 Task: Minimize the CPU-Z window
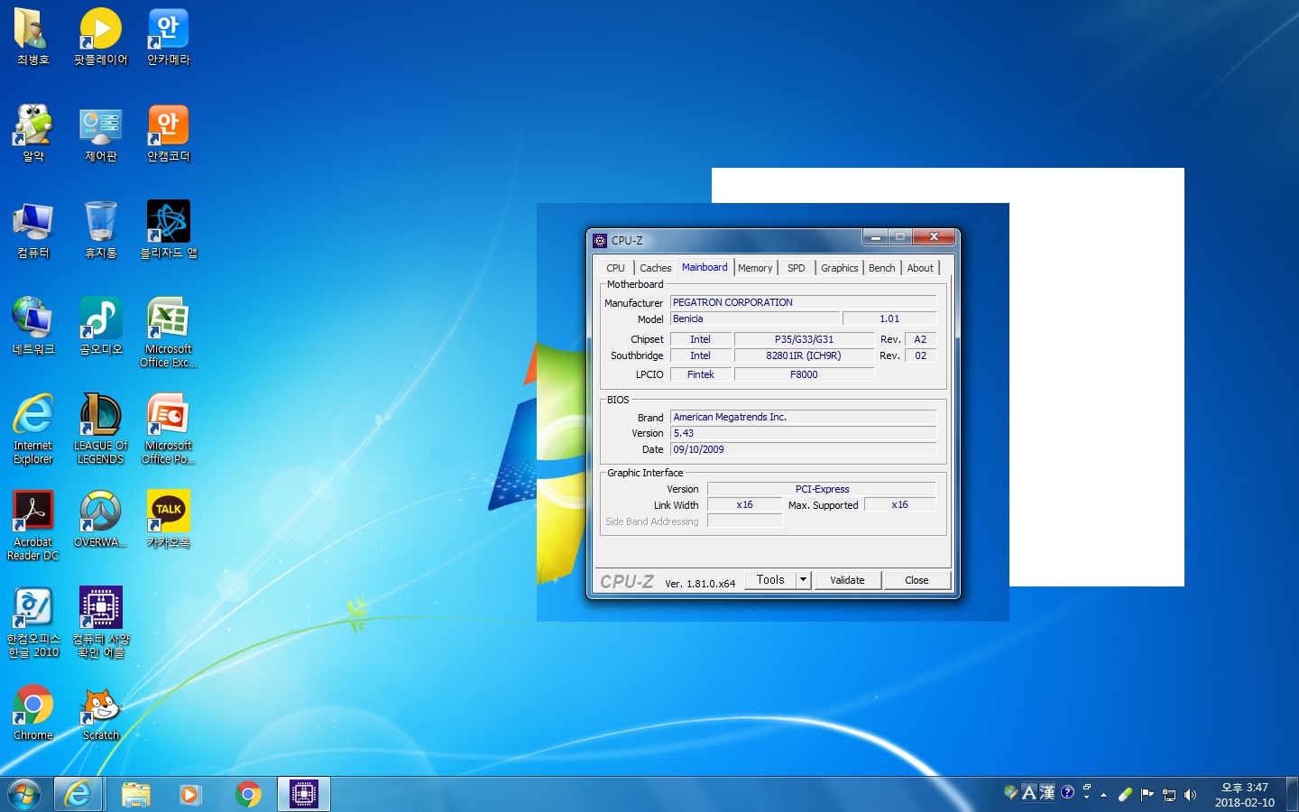tap(875, 237)
